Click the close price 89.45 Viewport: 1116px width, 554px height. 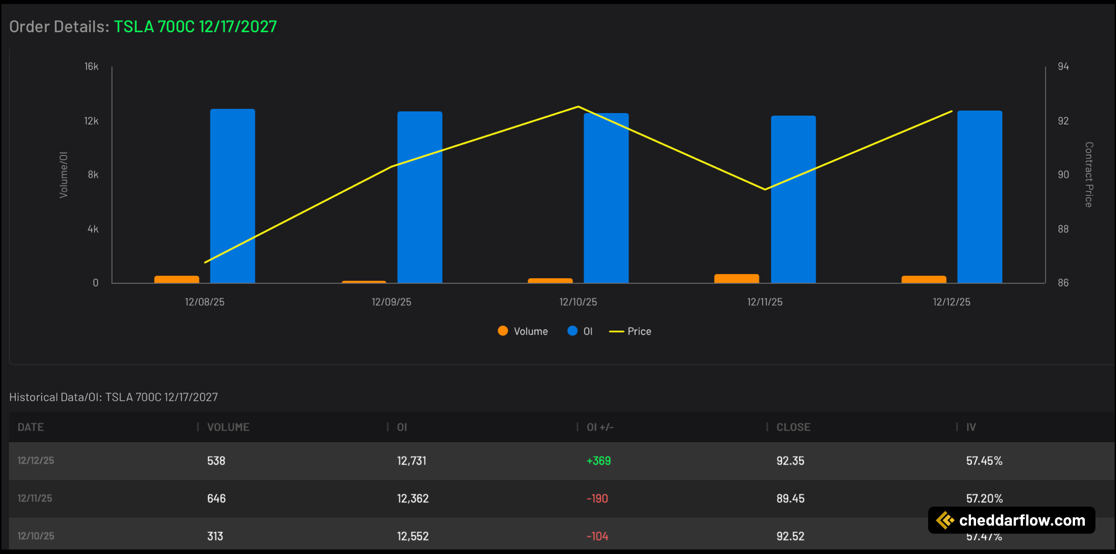(x=790, y=498)
